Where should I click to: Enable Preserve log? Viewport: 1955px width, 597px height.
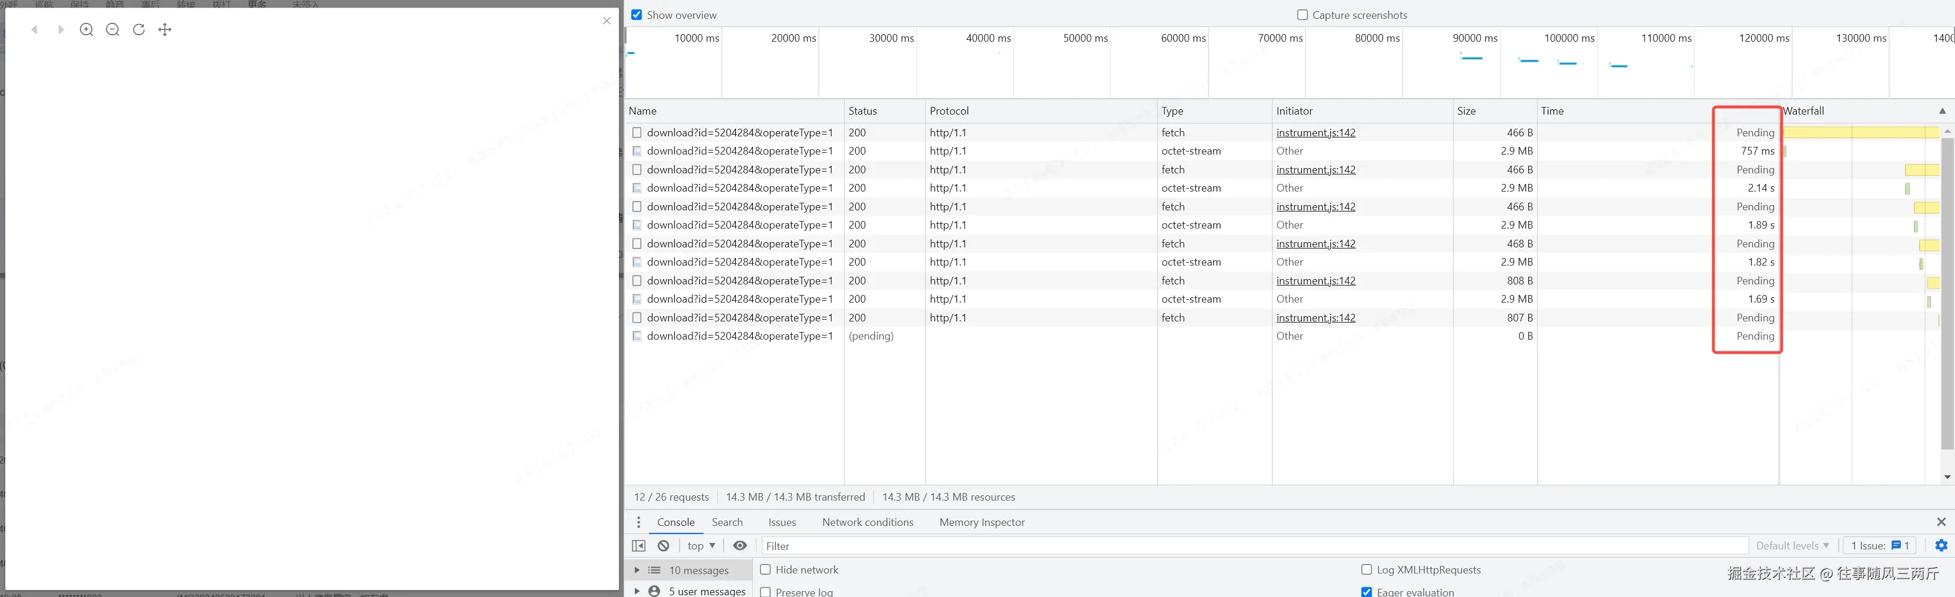coord(765,592)
